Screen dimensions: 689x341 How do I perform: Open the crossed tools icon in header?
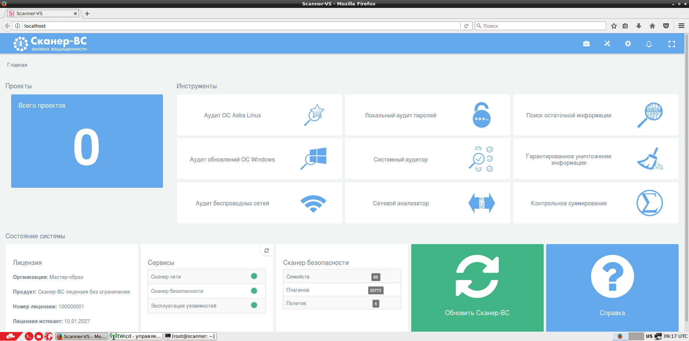click(607, 43)
